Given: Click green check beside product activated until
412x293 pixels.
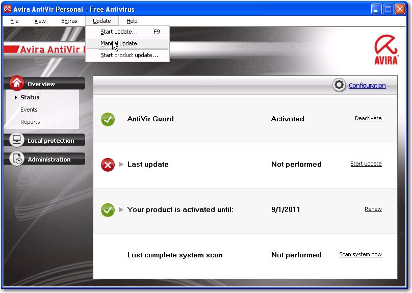Looking at the screenshot, I should point(108,210).
